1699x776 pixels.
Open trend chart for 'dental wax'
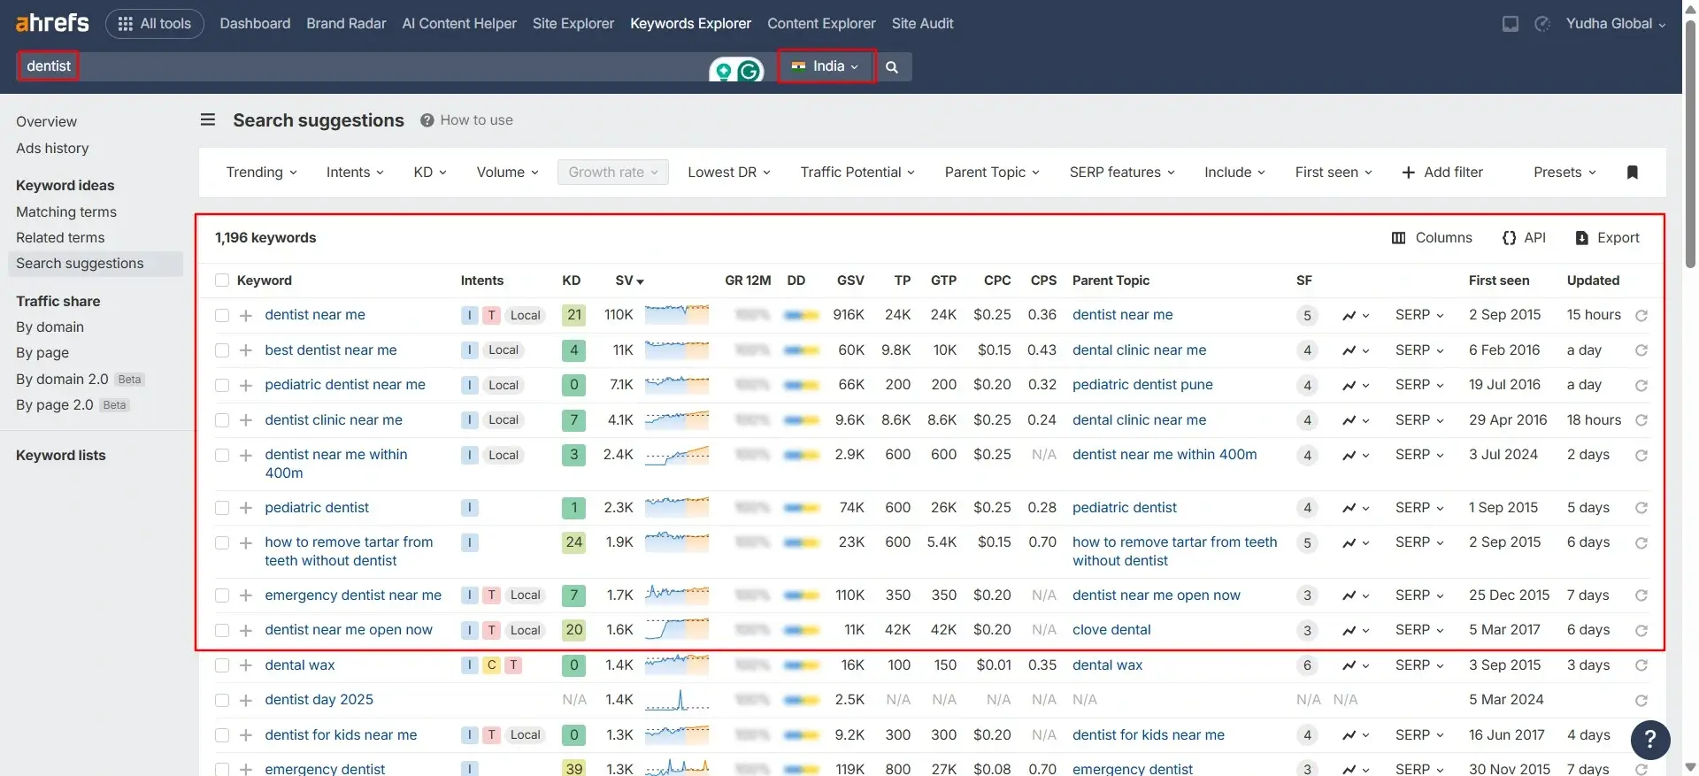[x=1356, y=665]
